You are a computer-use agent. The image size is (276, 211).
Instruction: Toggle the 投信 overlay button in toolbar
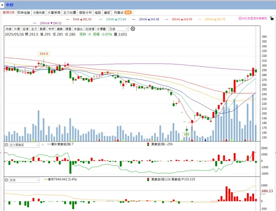click(25, 29)
